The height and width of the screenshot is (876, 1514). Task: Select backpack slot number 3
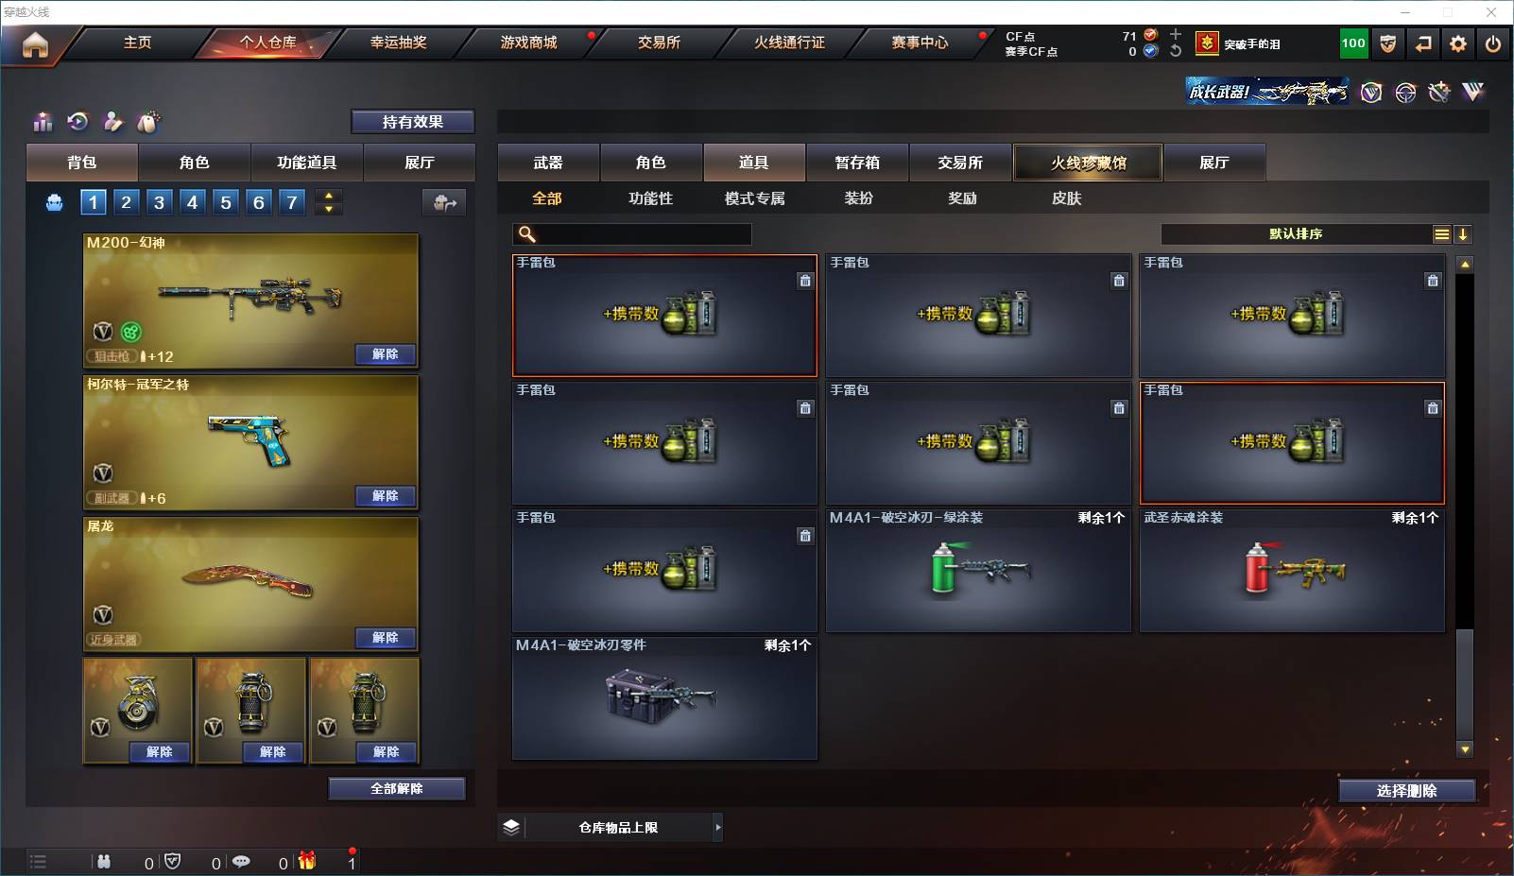[x=159, y=202]
